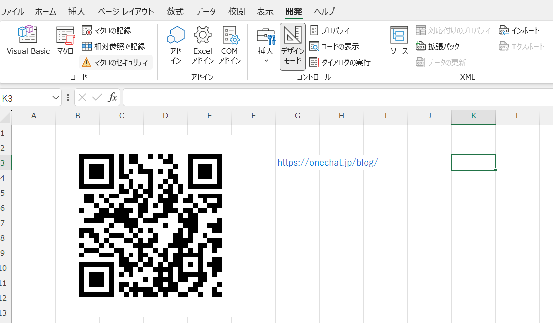
Task: Select the QR code image
Action: pyautogui.click(x=151, y=225)
